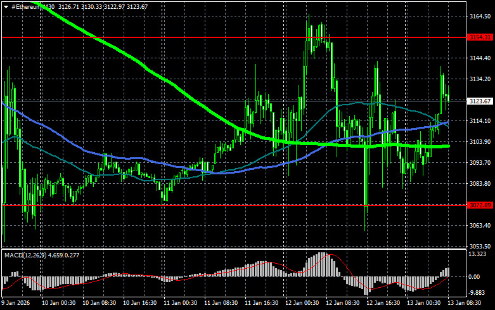Click the 12 Jan 00:30 time label
The width and height of the screenshot is (495, 310).
pos(302,303)
